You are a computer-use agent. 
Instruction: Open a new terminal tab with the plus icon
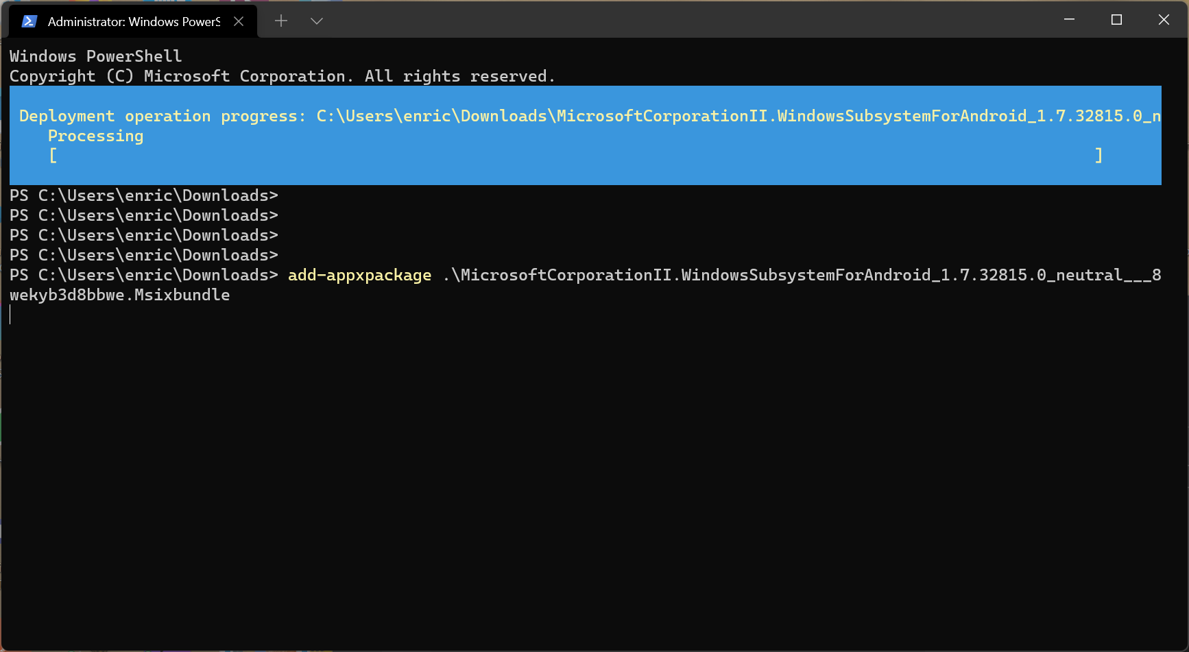pyautogui.click(x=280, y=21)
